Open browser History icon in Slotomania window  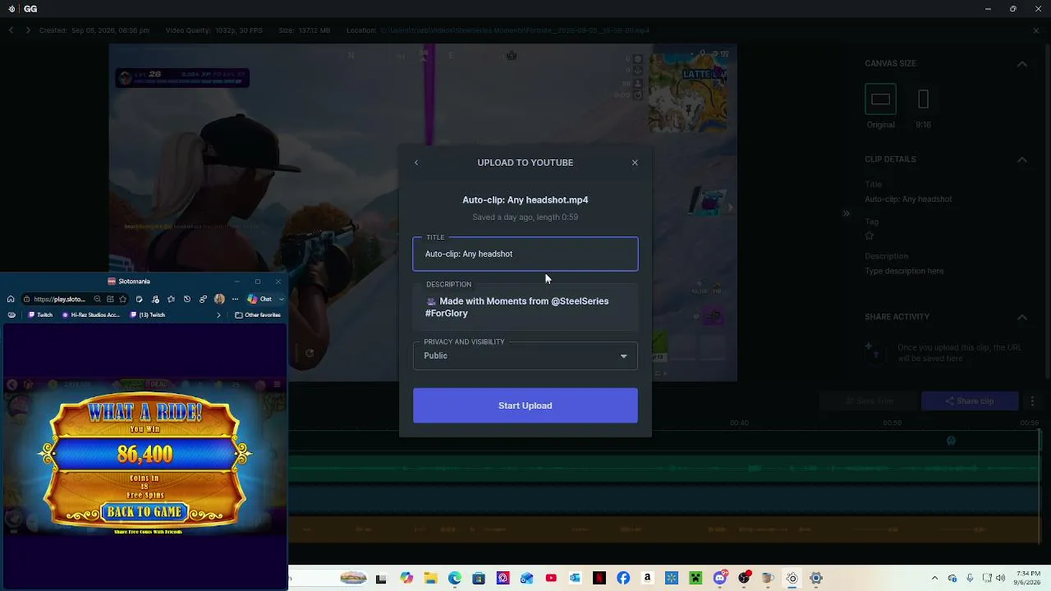187,300
